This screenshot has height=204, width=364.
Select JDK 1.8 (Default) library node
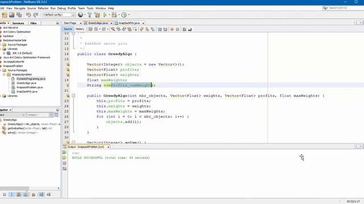(22, 53)
